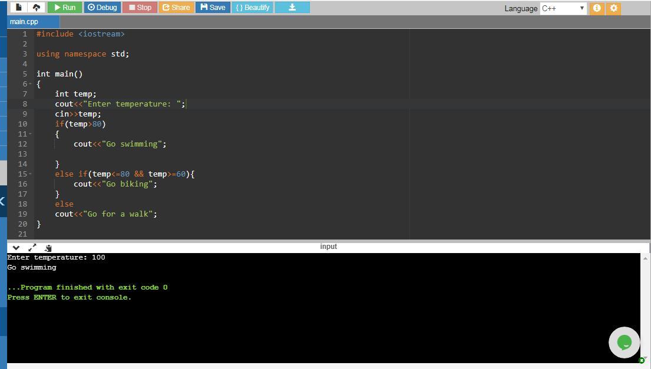
Task: Switch to the main.cpp tab
Action: coord(24,22)
